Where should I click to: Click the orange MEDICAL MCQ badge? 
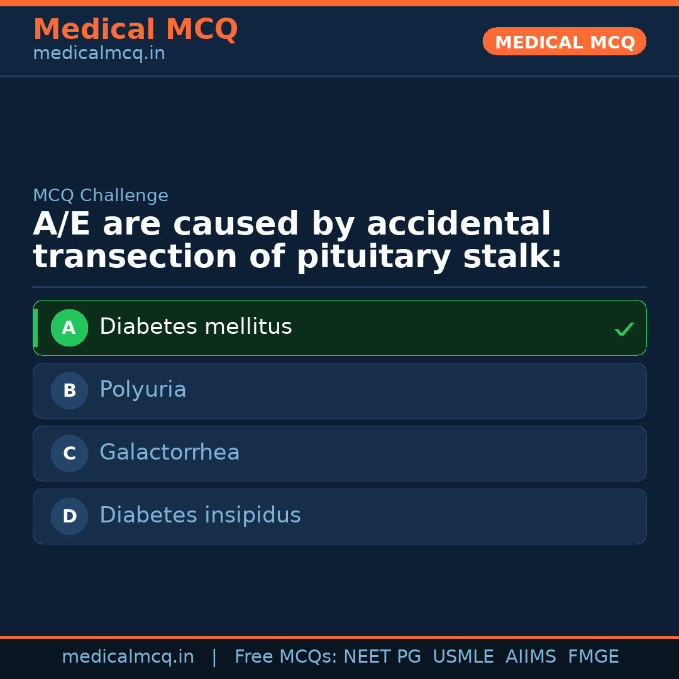(x=564, y=41)
